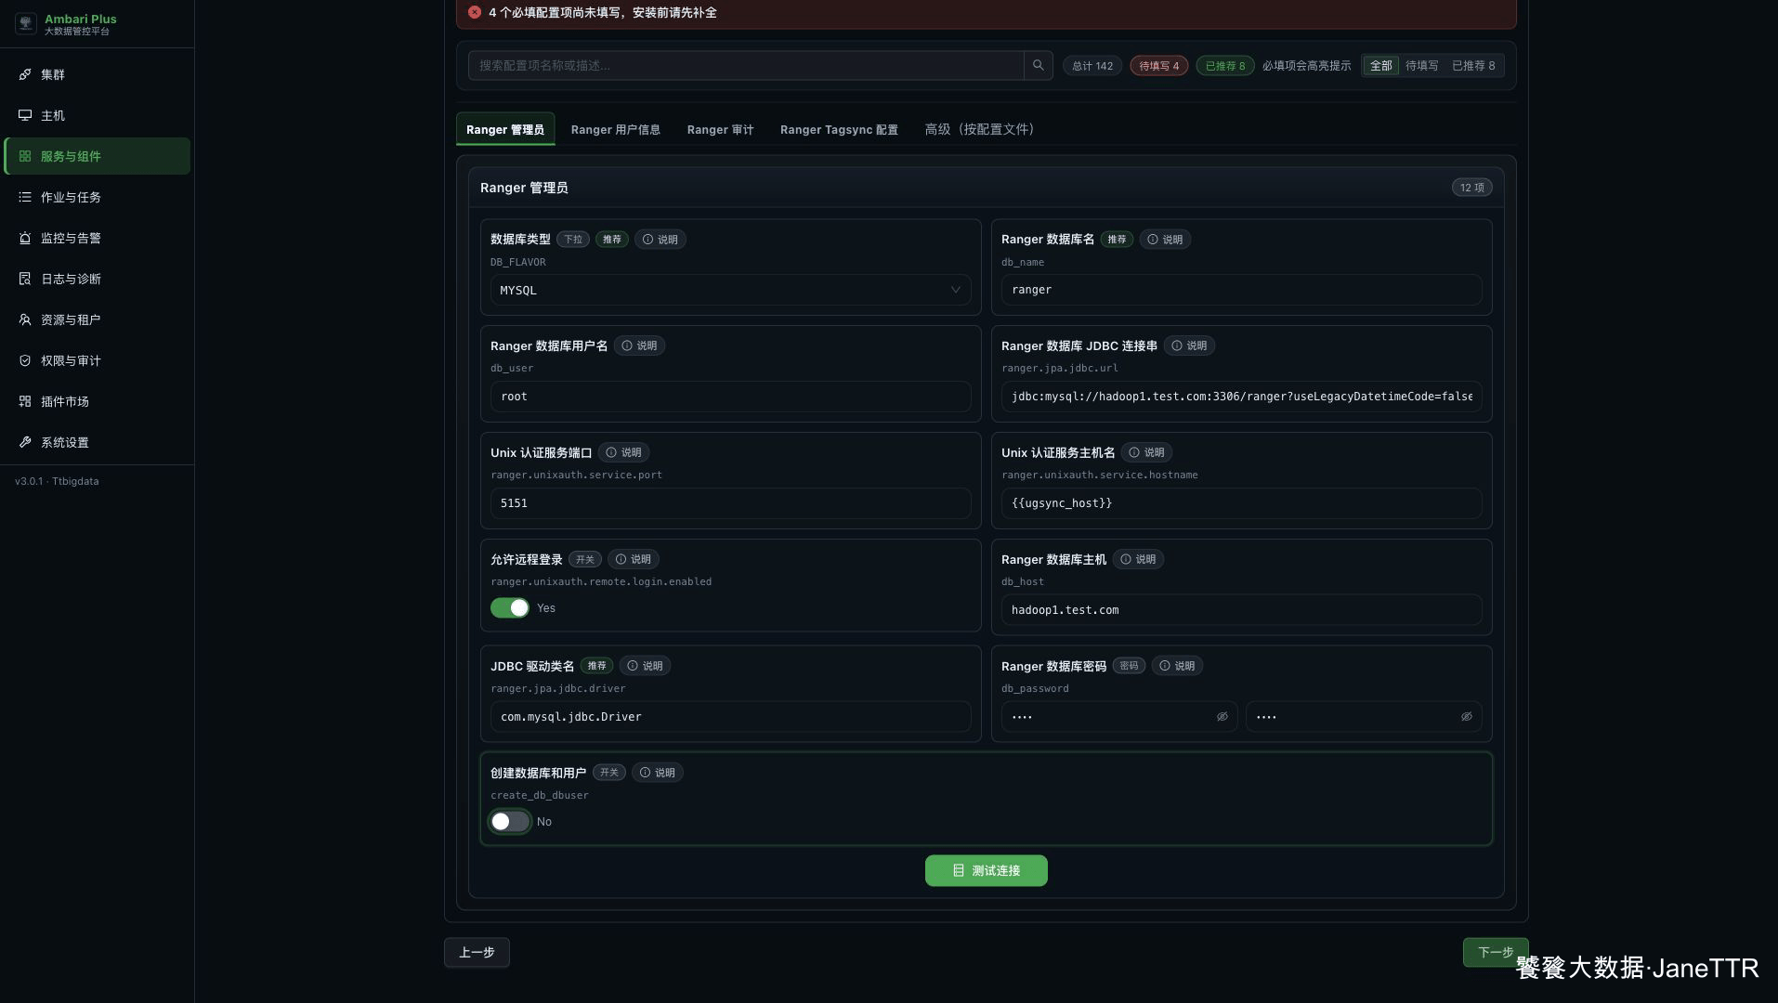Screen dimensions: 1778x1003
Task: Open 说明 info for Ranger 数据库密码
Action: (1177, 666)
